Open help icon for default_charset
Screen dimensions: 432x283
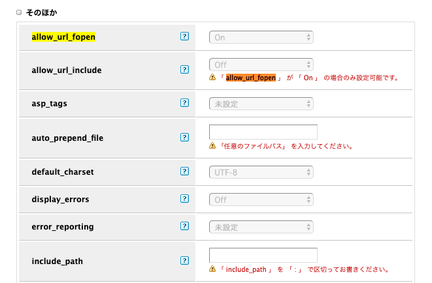pyautogui.click(x=184, y=171)
